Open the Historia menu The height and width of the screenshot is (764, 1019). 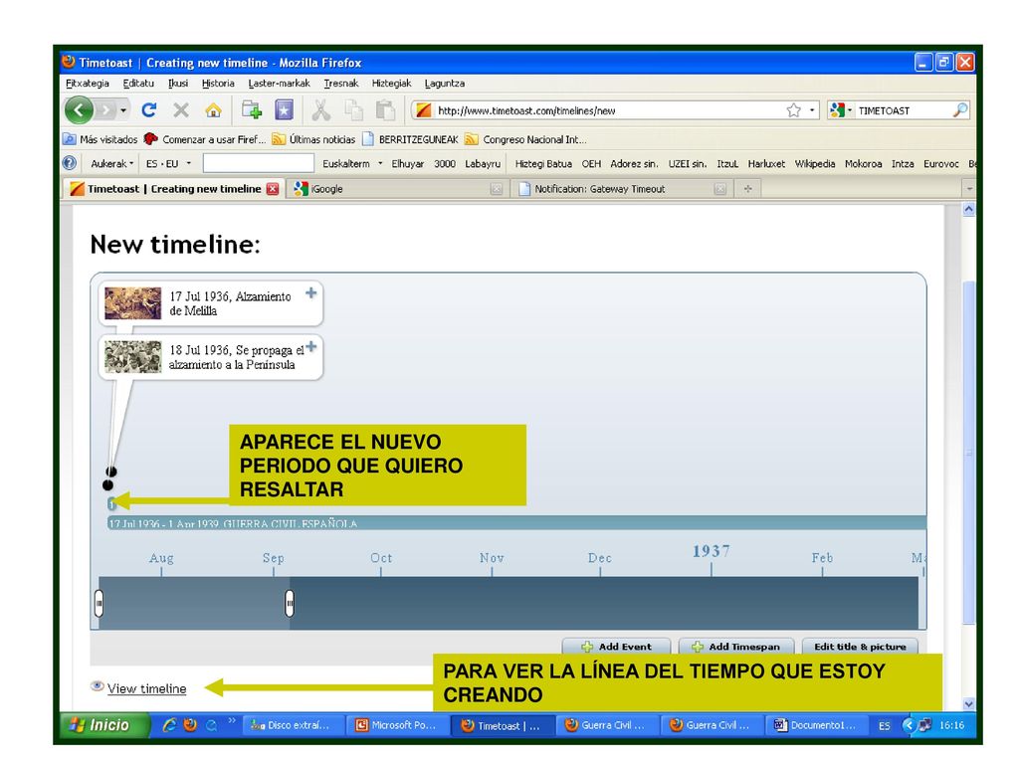click(x=218, y=84)
